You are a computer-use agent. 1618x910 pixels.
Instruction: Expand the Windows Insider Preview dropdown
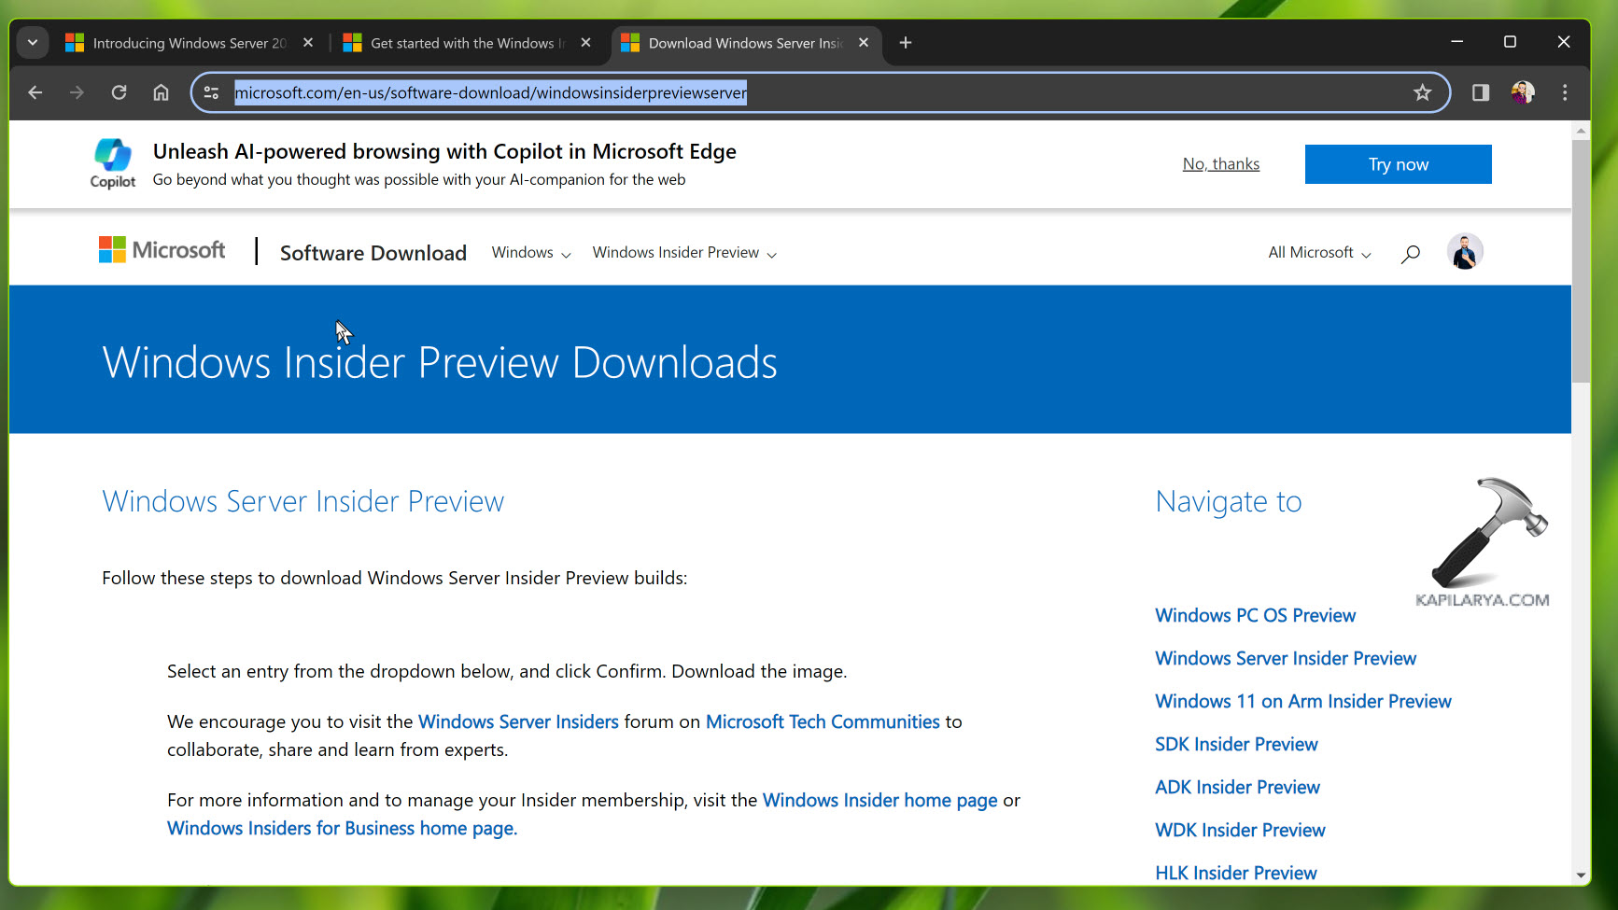(x=683, y=252)
